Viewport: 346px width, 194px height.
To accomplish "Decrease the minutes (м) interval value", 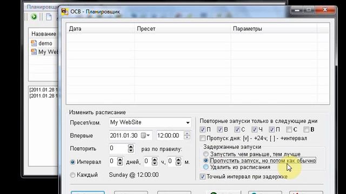I will pyautogui.click(x=178, y=164).
